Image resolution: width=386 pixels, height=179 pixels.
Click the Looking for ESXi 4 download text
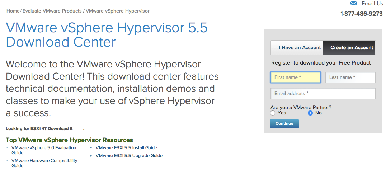[39, 129]
